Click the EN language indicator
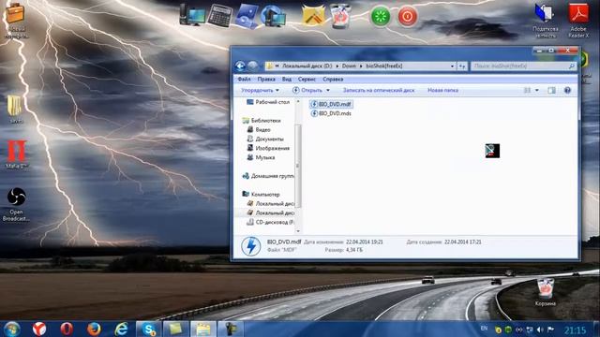This screenshot has height=337, width=600. point(484,329)
